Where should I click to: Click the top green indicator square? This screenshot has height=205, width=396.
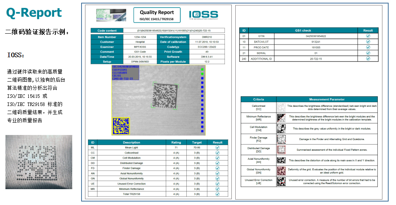(x=202, y=70)
